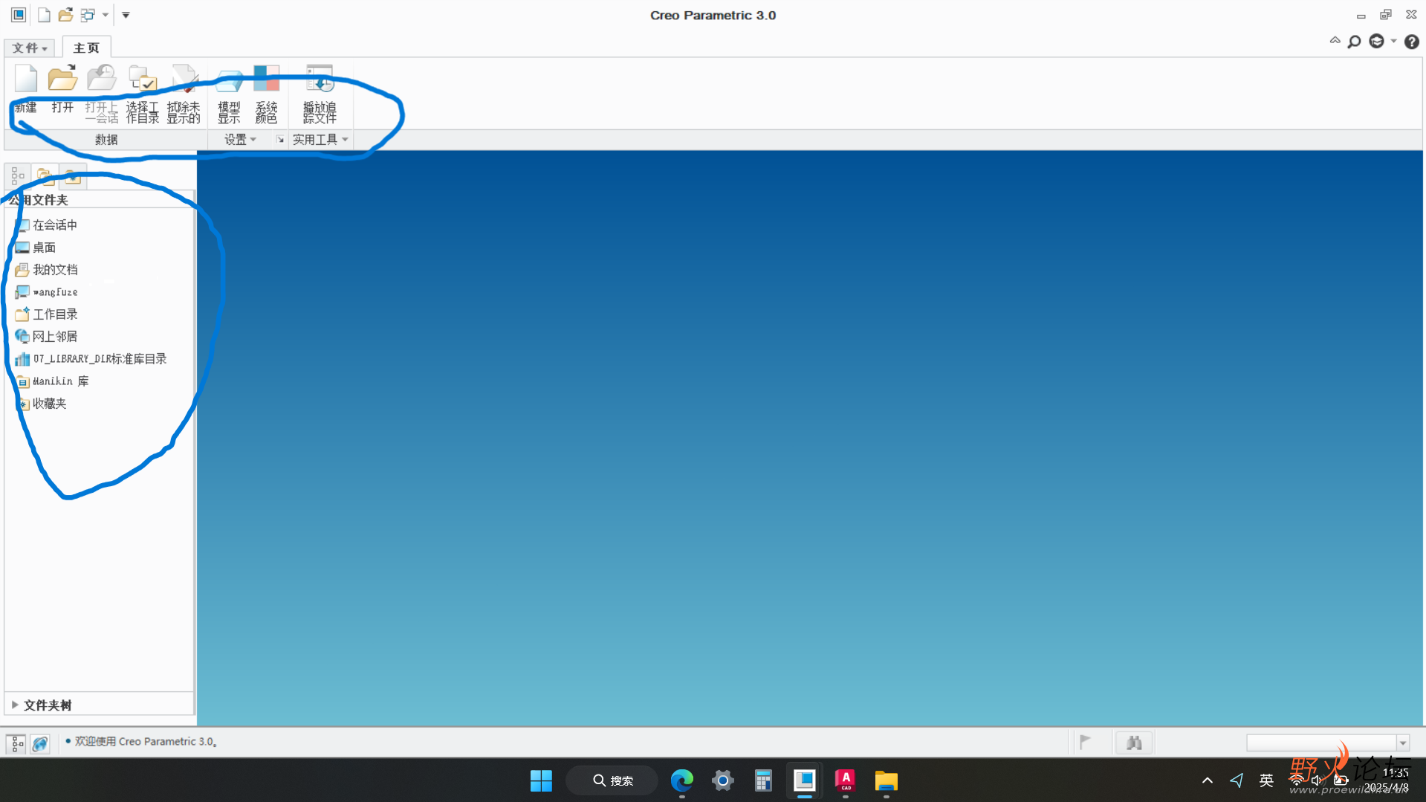Open AutoCAD from taskbar

point(845,780)
